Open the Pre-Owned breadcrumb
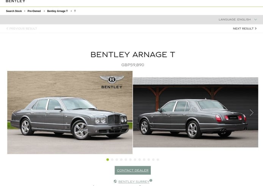Screen dimensions: 263x186 pyautogui.click(x=34, y=11)
